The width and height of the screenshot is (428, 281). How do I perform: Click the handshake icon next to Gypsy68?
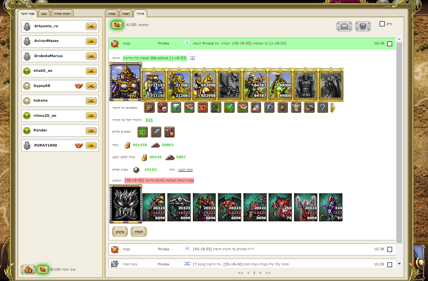tap(79, 86)
